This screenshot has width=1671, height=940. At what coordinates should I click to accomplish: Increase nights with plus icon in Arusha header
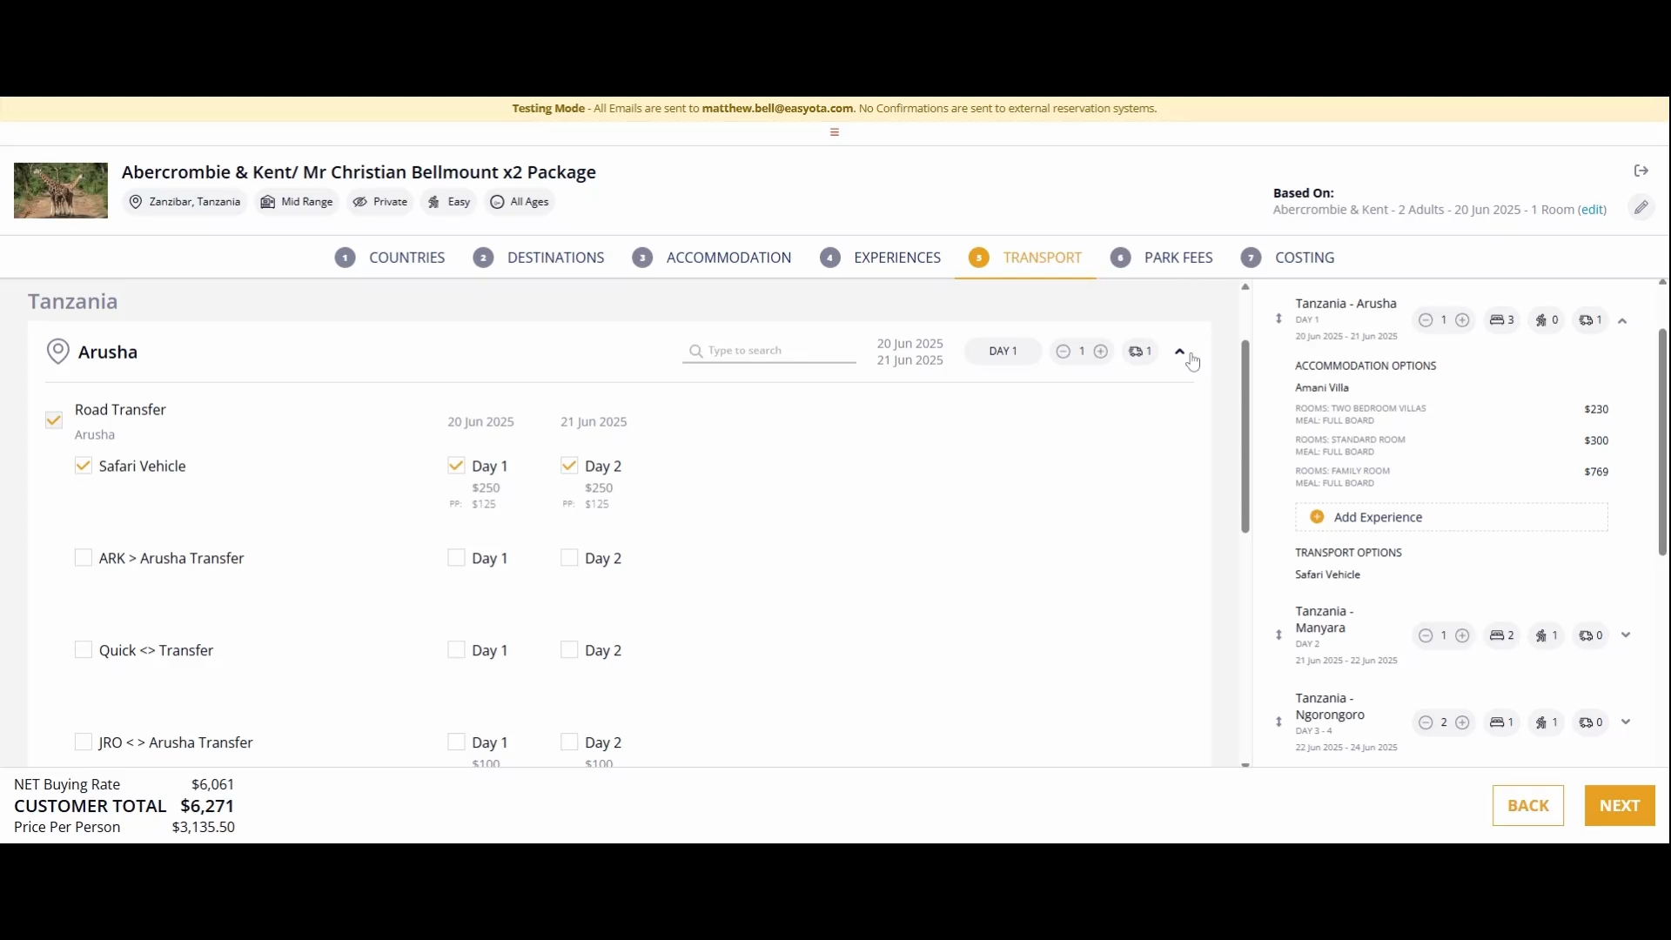(x=1101, y=352)
